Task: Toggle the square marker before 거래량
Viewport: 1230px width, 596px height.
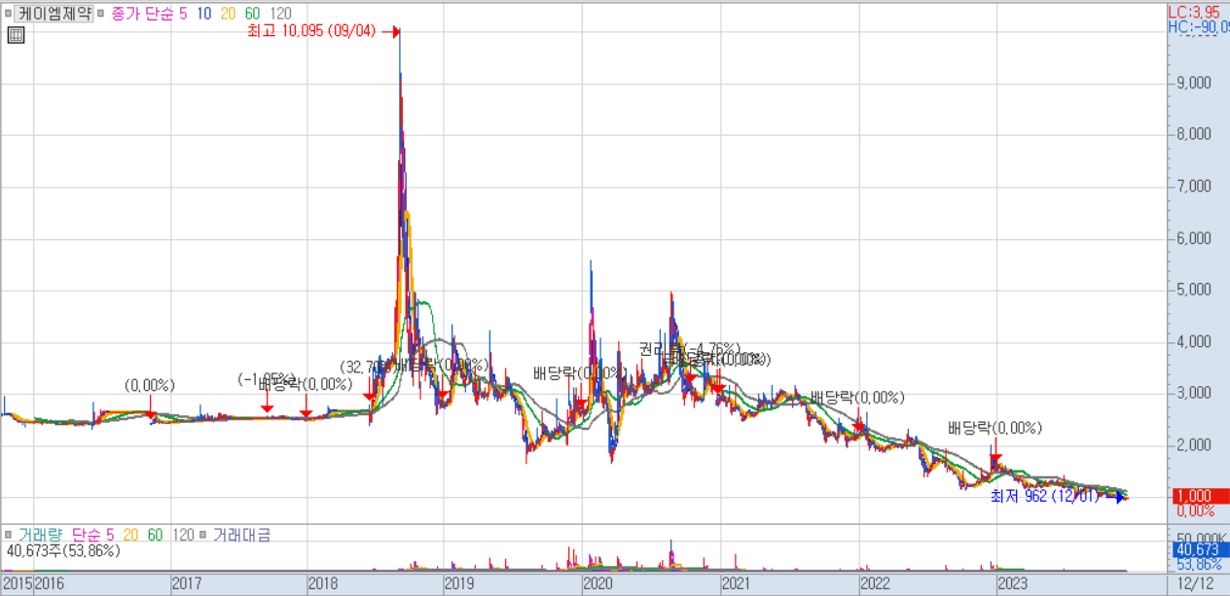Action: 9,534
